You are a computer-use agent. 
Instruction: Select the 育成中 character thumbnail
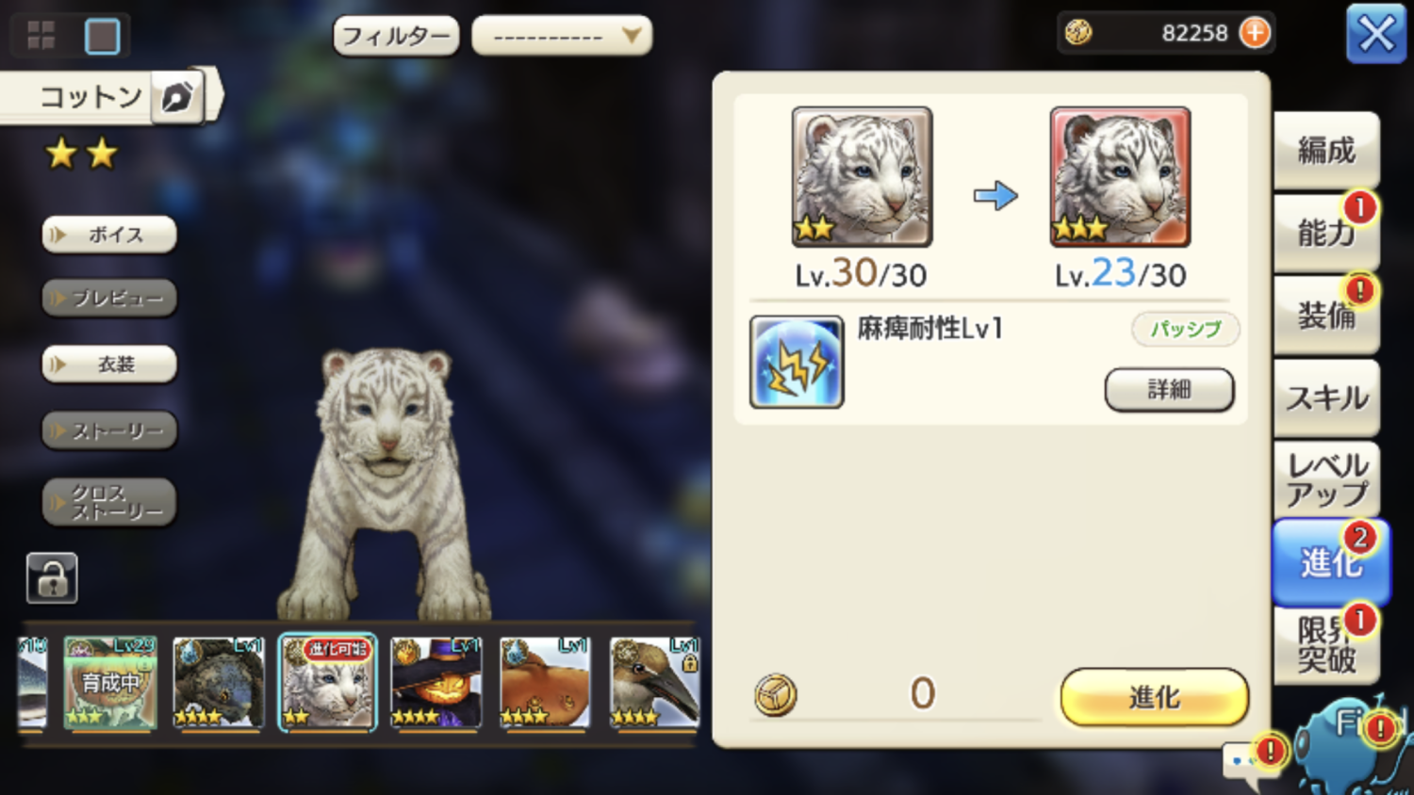pyautogui.click(x=109, y=683)
